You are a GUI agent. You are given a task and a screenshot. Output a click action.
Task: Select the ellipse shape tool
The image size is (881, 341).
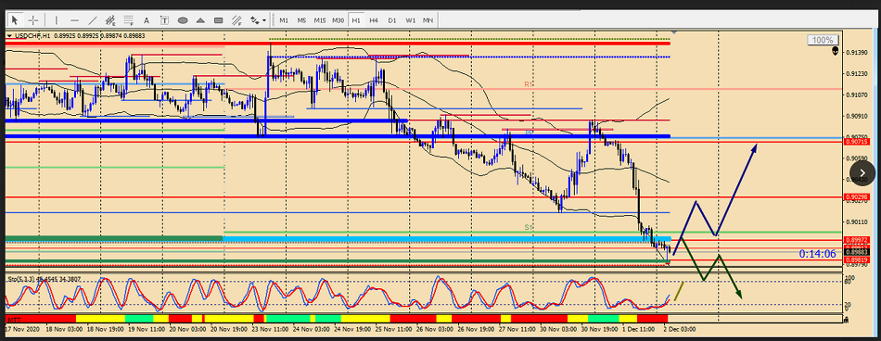[x=183, y=20]
